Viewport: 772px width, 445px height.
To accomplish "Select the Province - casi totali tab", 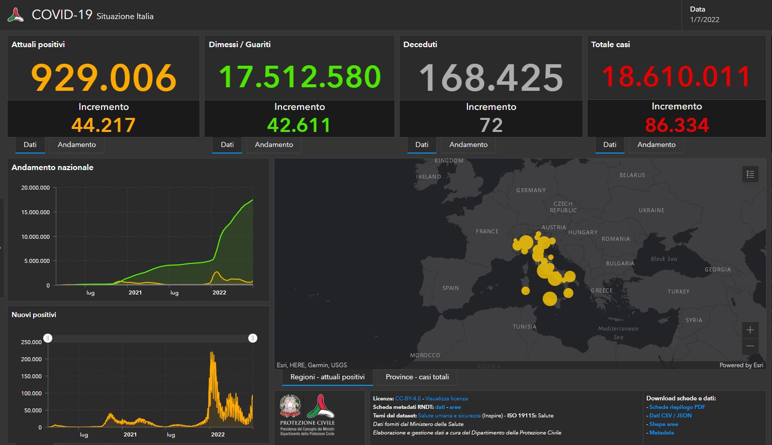I will [x=417, y=377].
